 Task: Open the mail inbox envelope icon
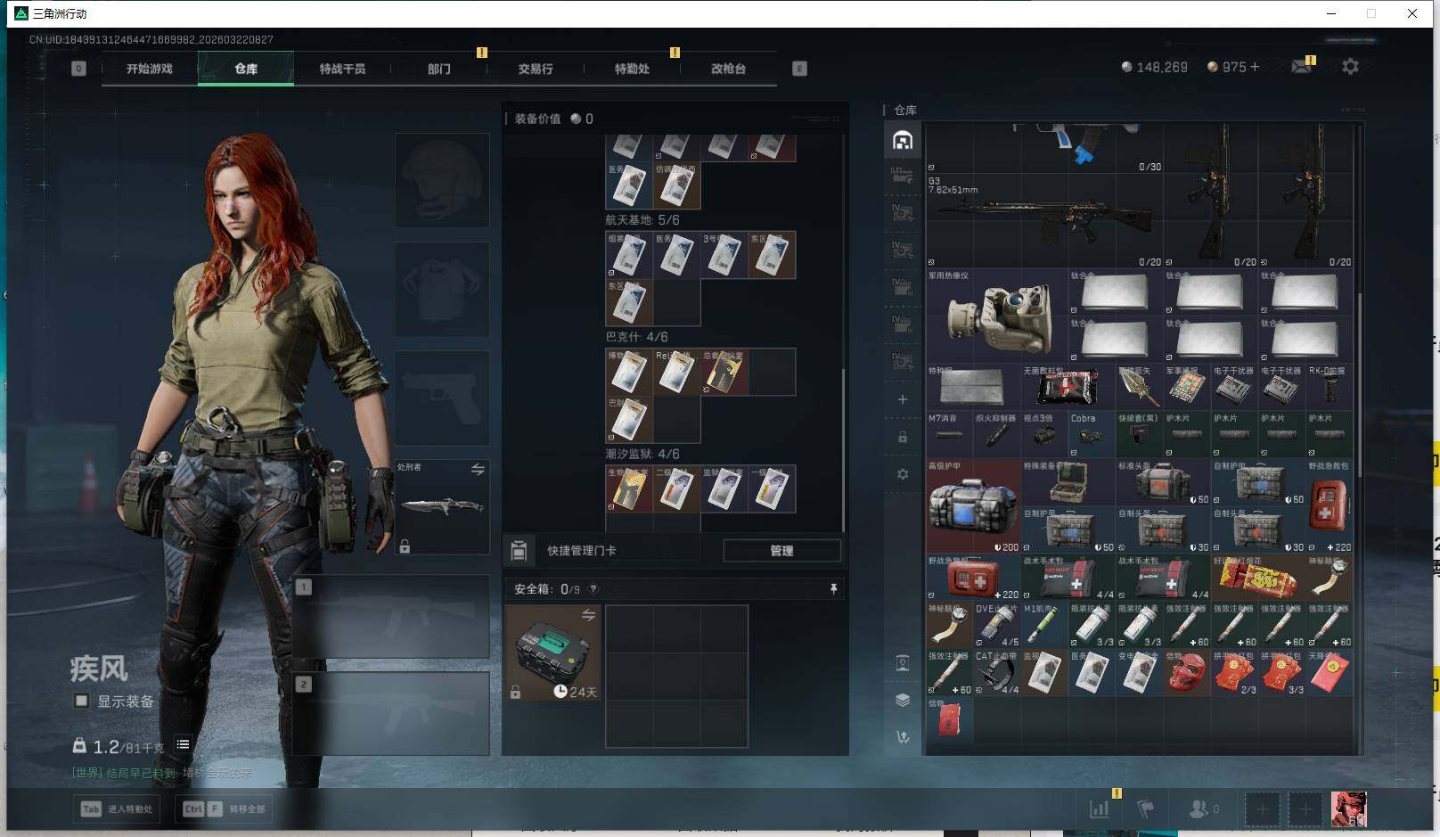pos(1302,67)
